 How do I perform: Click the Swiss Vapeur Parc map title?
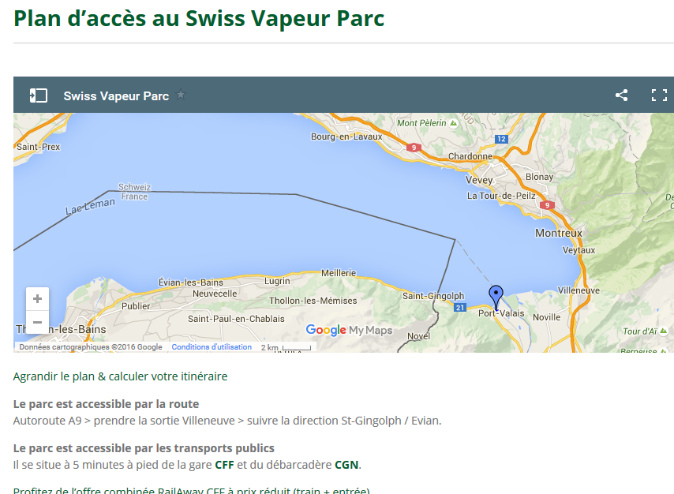point(116,95)
